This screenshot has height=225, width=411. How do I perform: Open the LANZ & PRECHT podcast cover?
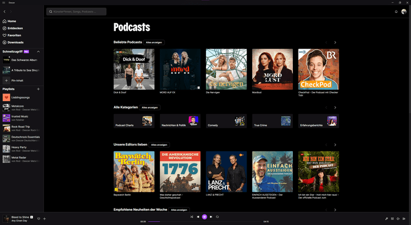click(226, 171)
